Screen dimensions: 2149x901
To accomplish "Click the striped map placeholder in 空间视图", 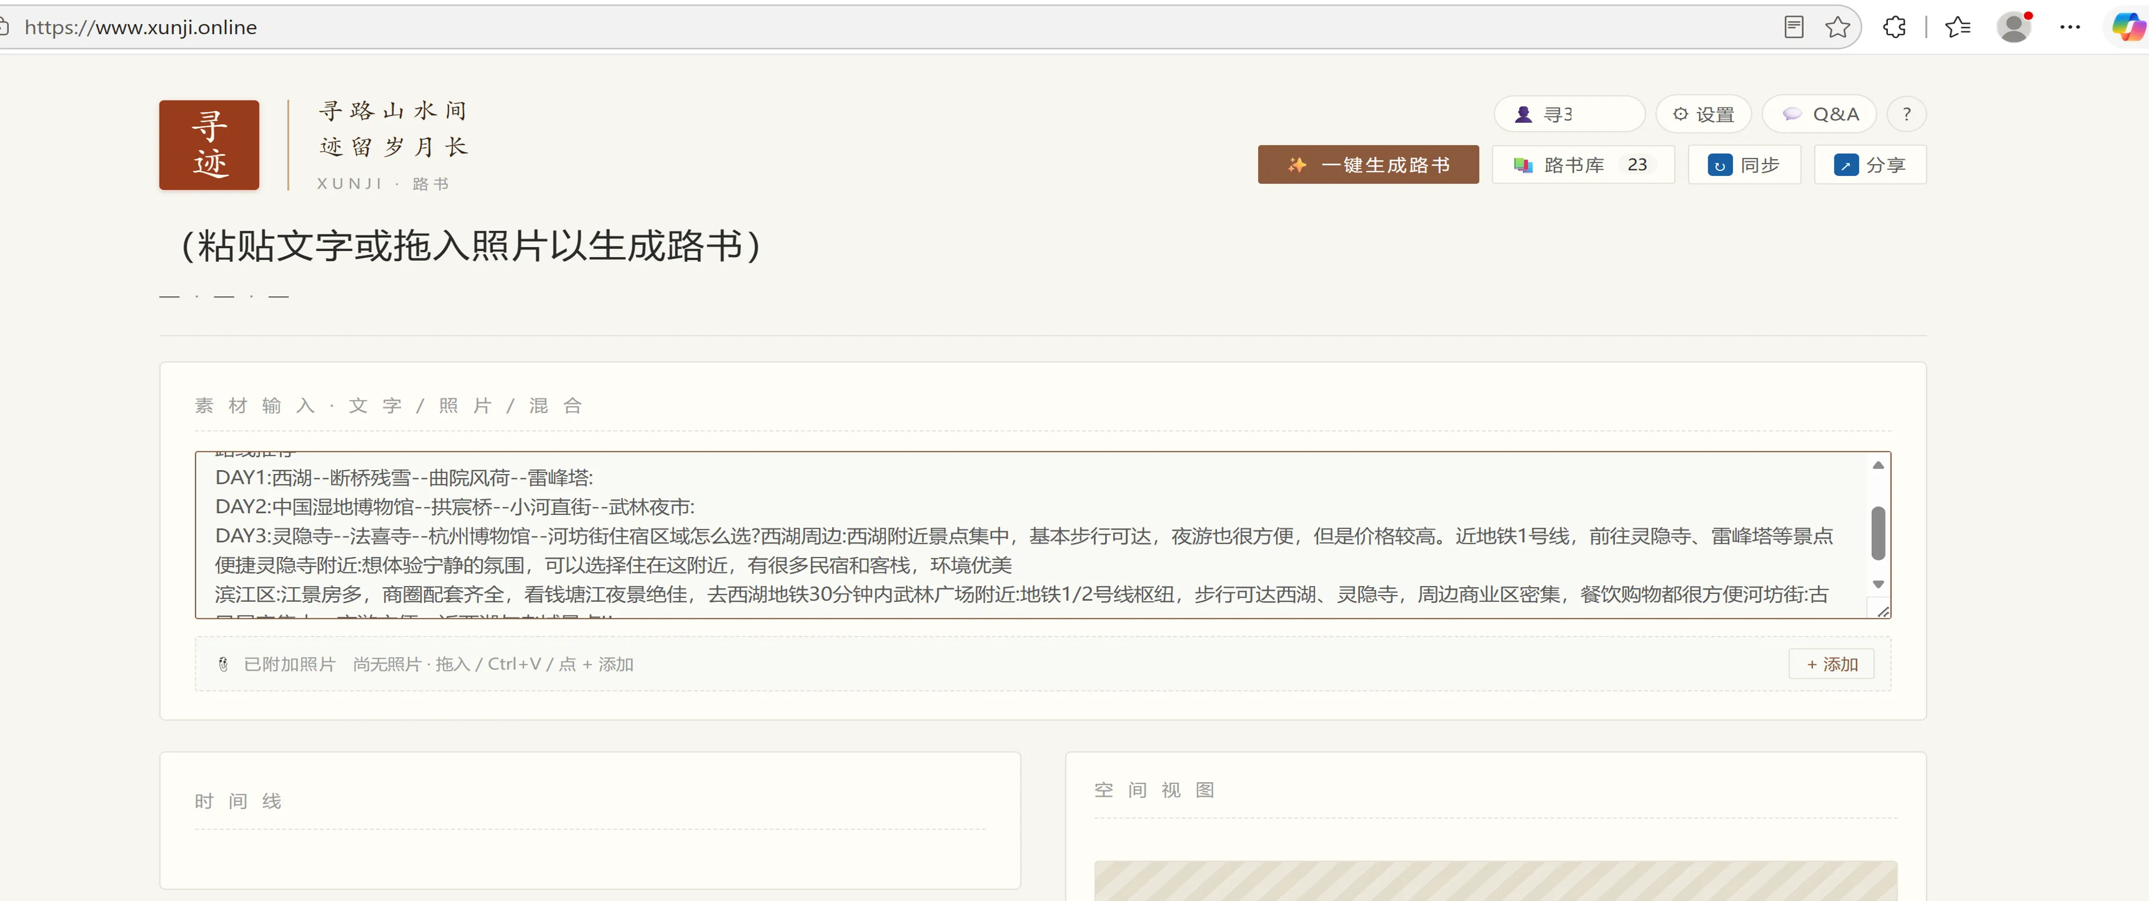I will point(1495,880).
